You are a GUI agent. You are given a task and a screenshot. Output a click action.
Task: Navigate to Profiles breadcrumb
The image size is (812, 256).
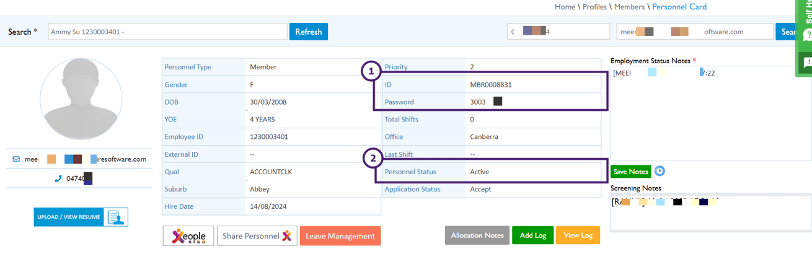tap(594, 7)
